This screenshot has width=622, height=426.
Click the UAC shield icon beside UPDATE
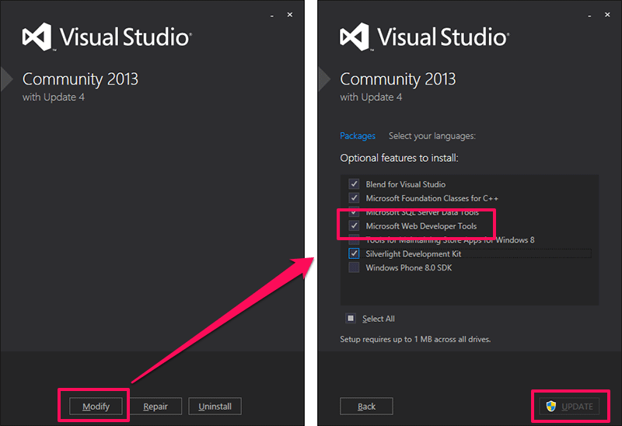tap(551, 407)
